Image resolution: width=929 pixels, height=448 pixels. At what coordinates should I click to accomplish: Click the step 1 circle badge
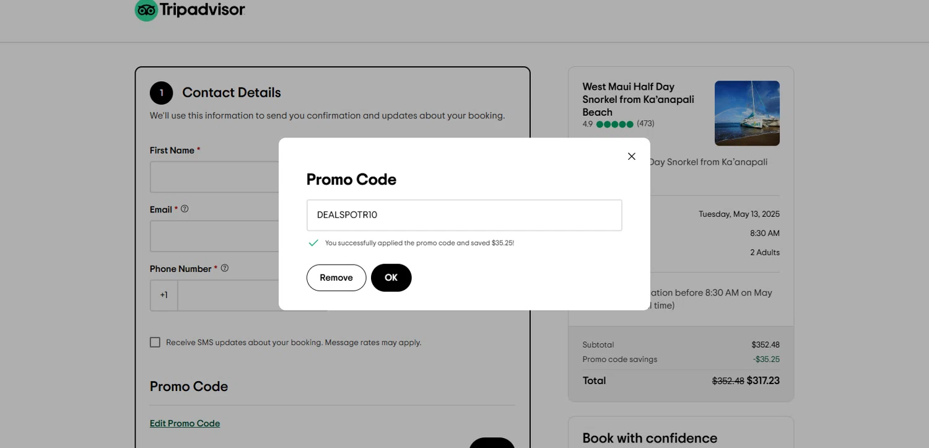pyautogui.click(x=162, y=93)
